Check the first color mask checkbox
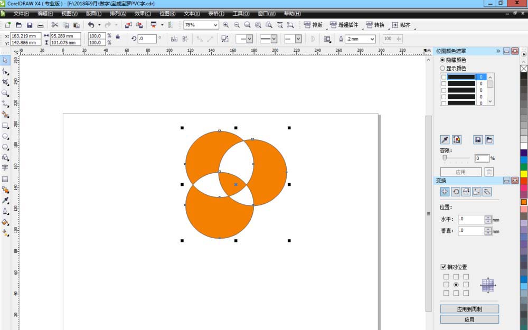Viewport: 528px width, 330px height. click(x=444, y=77)
